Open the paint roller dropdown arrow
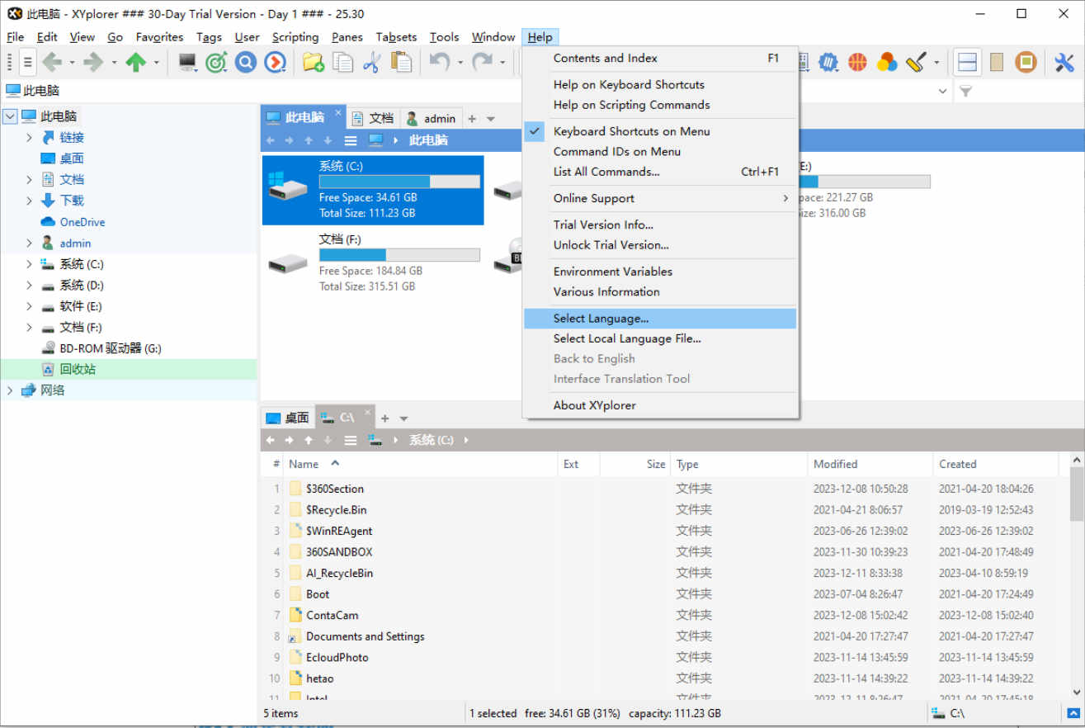This screenshot has height=728, width=1085. [936, 63]
